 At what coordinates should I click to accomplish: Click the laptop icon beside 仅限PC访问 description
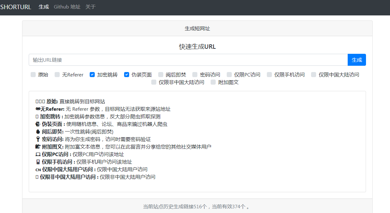[38, 154]
